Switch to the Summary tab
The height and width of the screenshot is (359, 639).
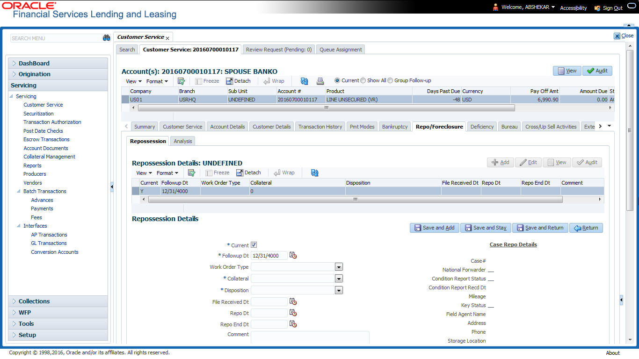coord(145,127)
